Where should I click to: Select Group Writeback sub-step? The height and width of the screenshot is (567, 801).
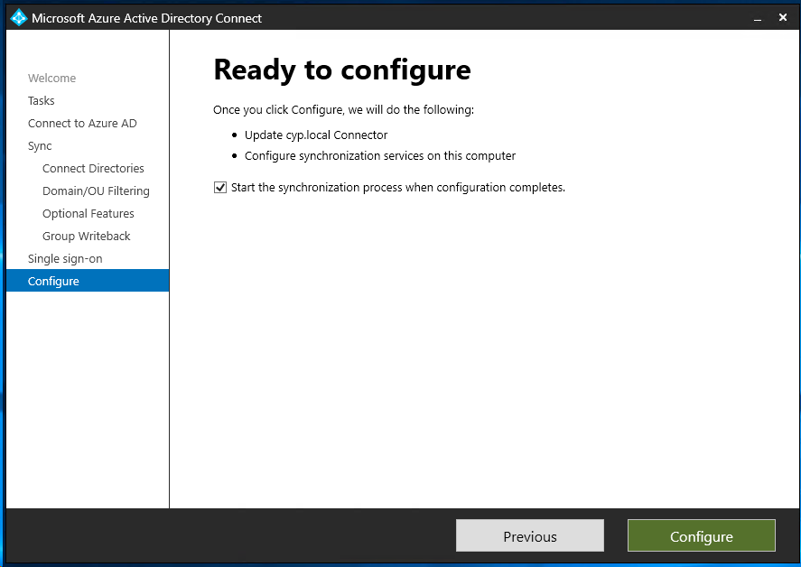tap(87, 236)
